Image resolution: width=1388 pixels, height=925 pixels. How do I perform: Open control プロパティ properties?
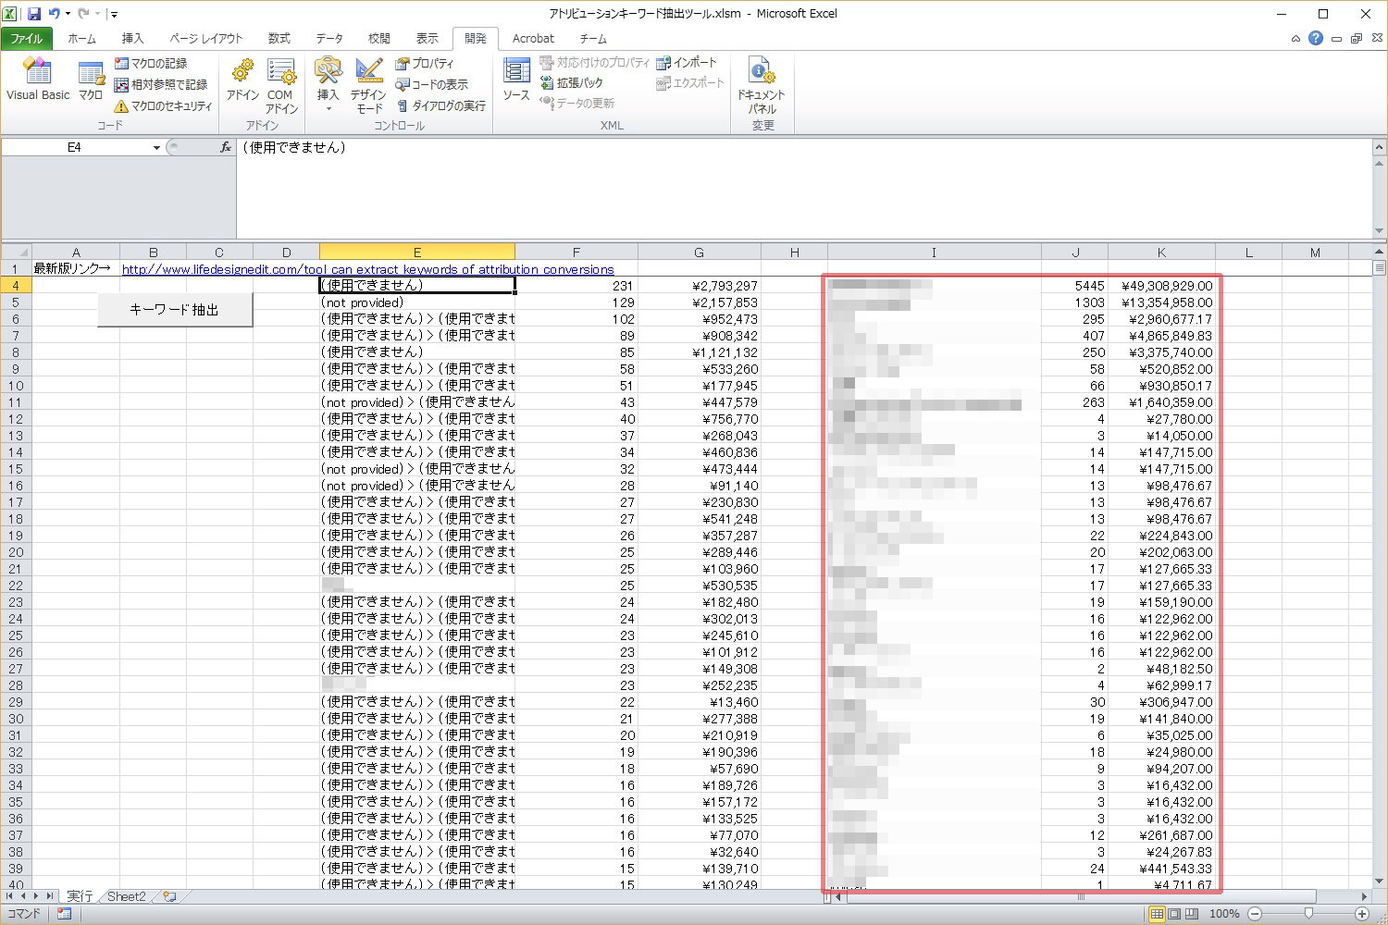tap(426, 63)
